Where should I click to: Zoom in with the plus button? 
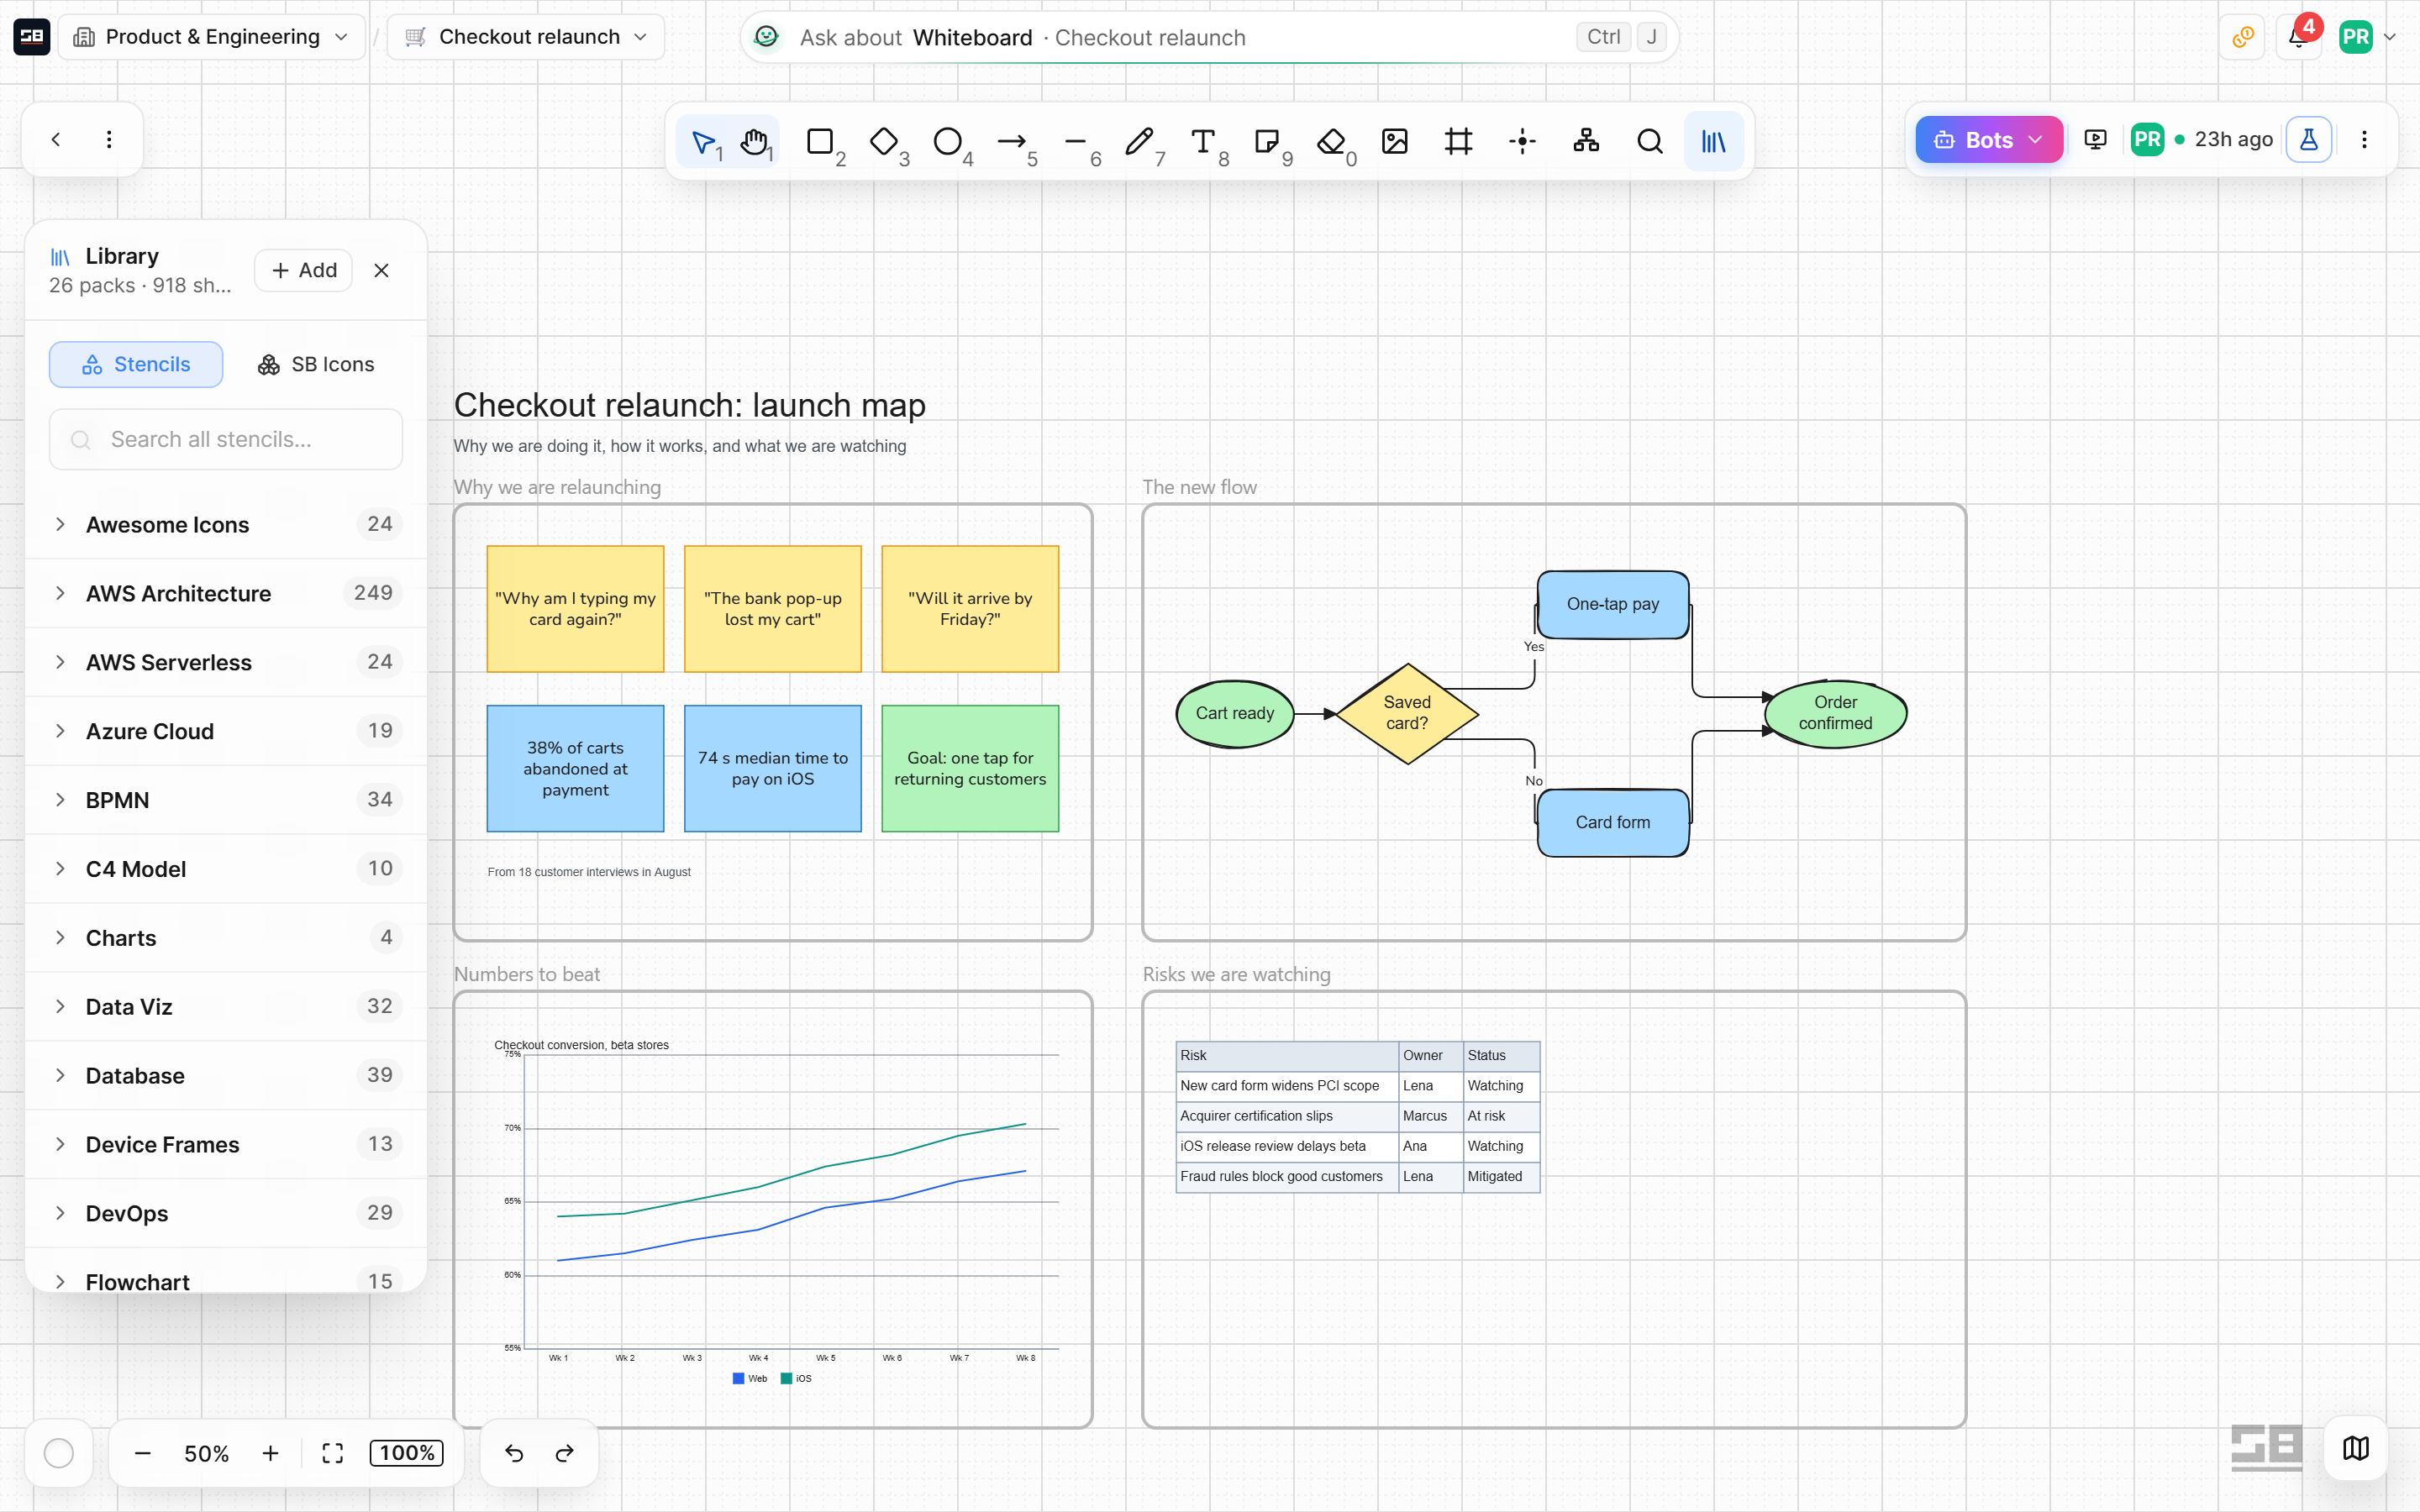point(271,1453)
